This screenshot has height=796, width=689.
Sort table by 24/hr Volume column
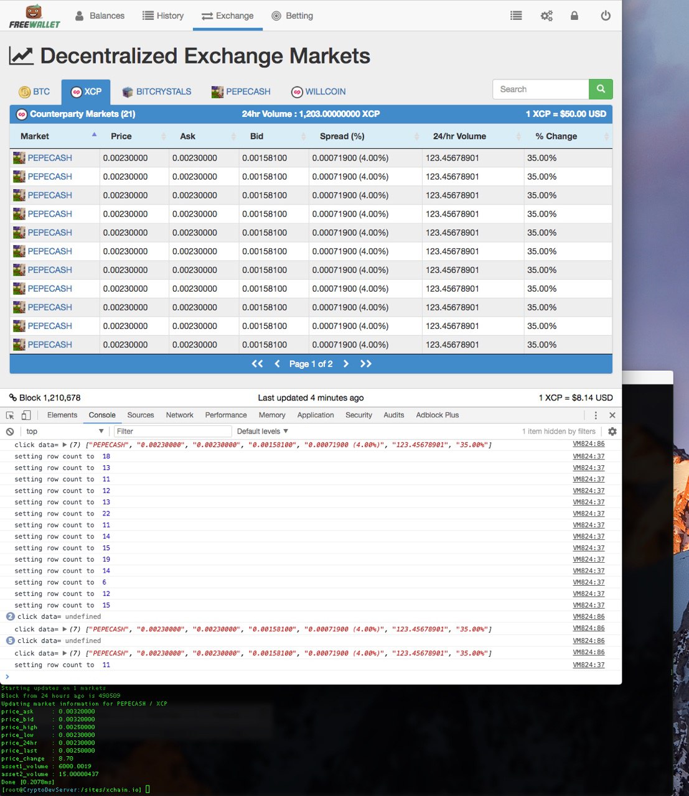click(x=473, y=136)
